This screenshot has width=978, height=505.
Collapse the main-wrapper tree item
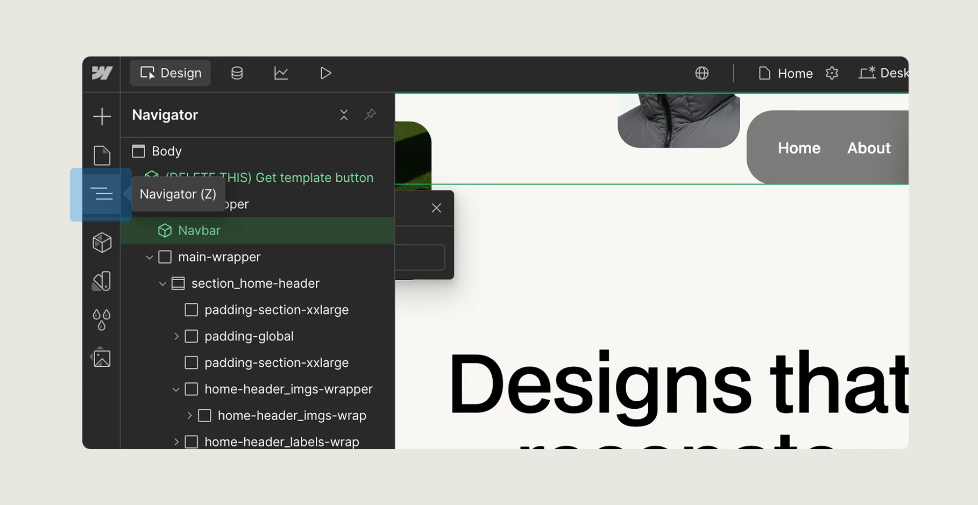click(149, 257)
